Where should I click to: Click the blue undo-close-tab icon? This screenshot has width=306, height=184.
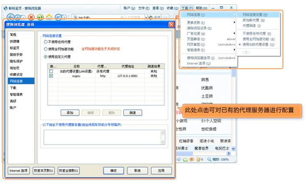tap(58, 17)
